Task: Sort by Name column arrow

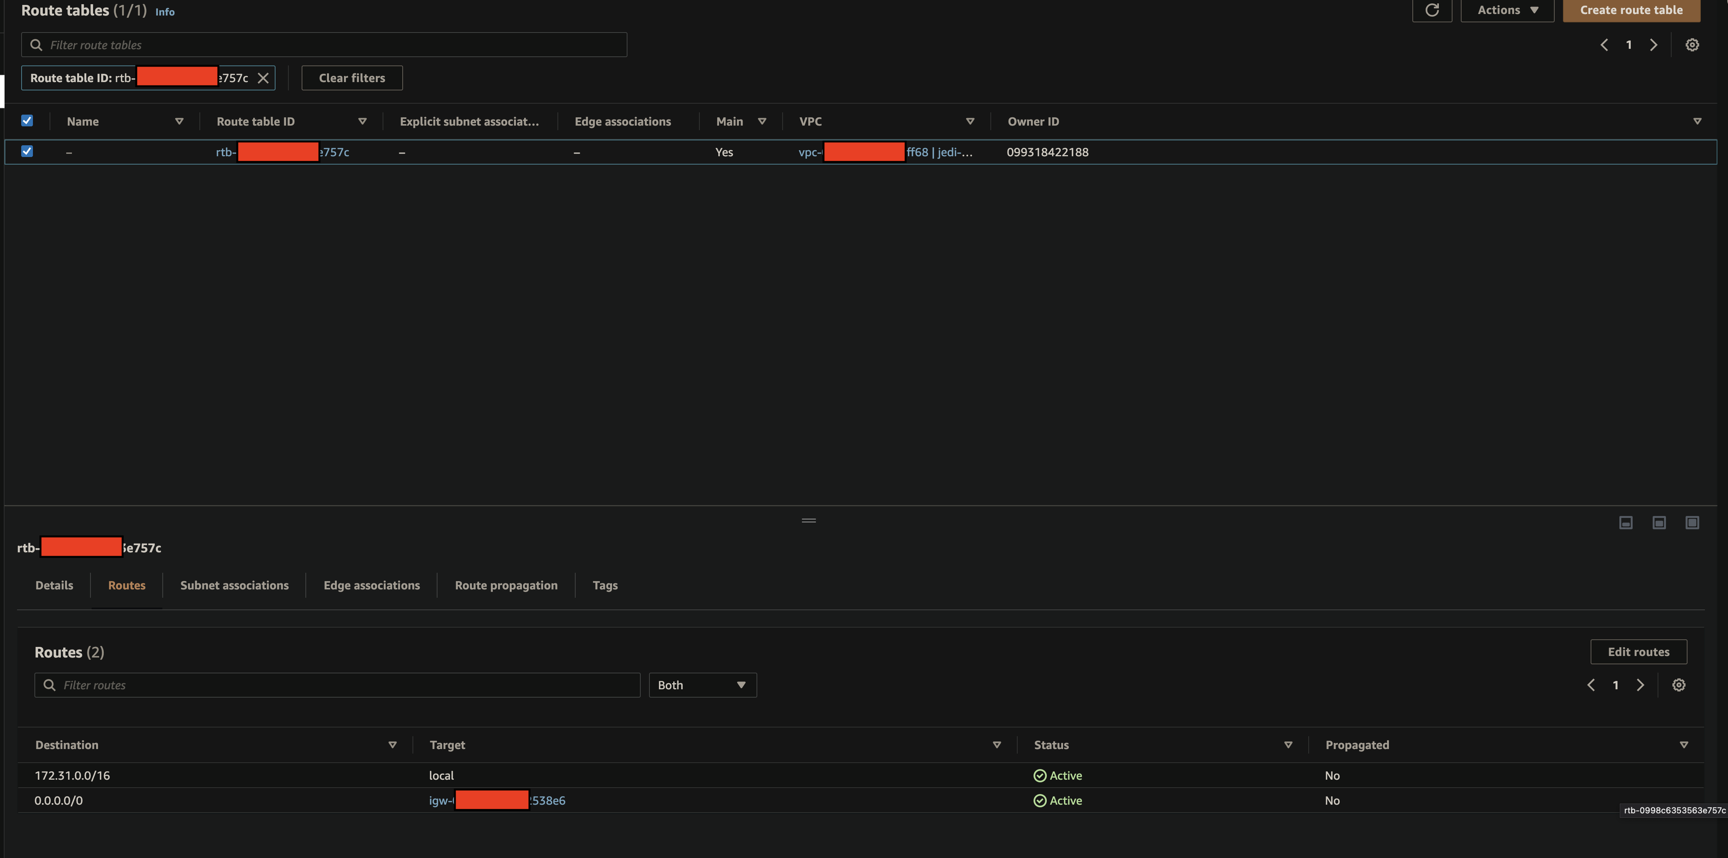Action: [x=179, y=121]
